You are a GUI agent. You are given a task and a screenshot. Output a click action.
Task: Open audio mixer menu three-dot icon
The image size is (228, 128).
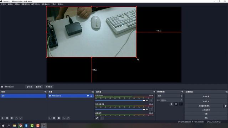click(x=102, y=118)
